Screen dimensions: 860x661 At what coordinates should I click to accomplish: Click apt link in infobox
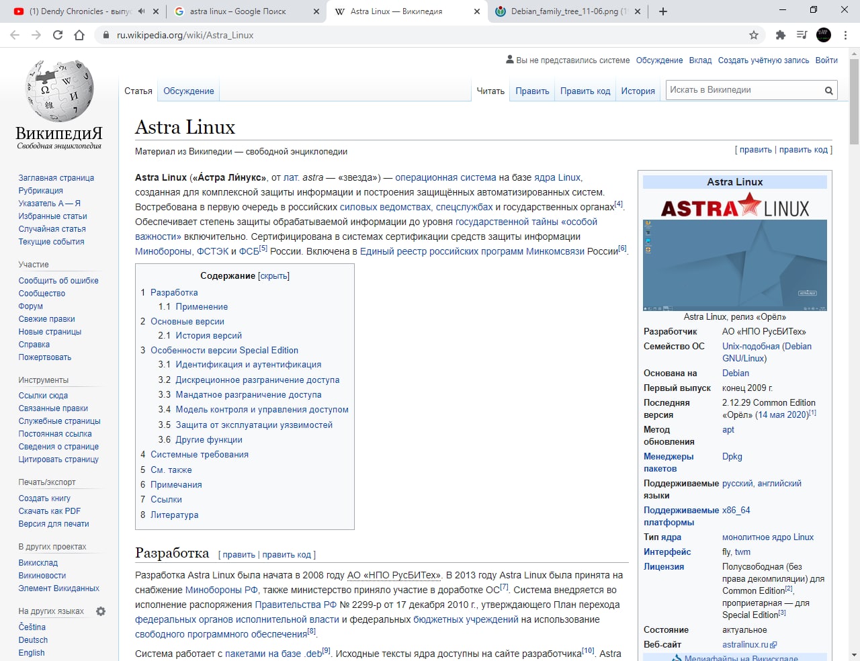728,430
